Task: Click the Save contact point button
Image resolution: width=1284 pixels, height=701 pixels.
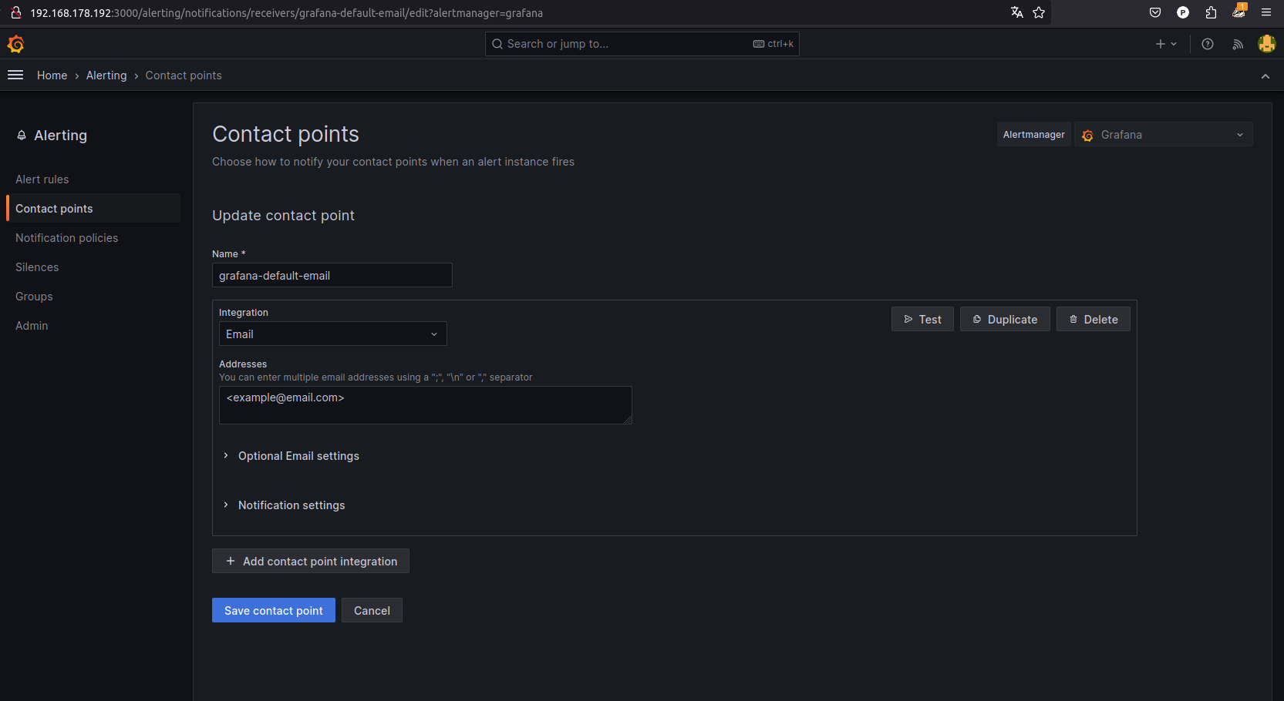Action: click(x=273, y=610)
